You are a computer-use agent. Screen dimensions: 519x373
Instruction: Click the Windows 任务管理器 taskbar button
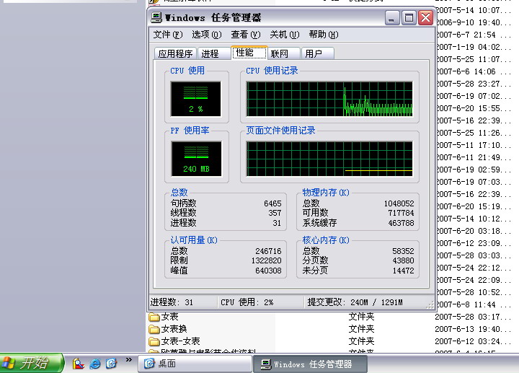[310, 364]
